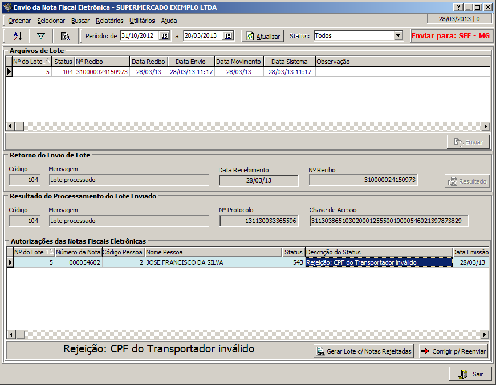
Task: Open calendar picker for start date
Action: 165,36
